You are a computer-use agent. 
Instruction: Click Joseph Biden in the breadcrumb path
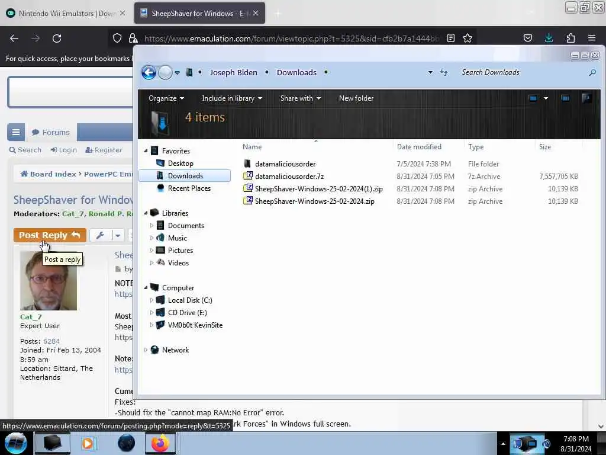pyautogui.click(x=233, y=72)
